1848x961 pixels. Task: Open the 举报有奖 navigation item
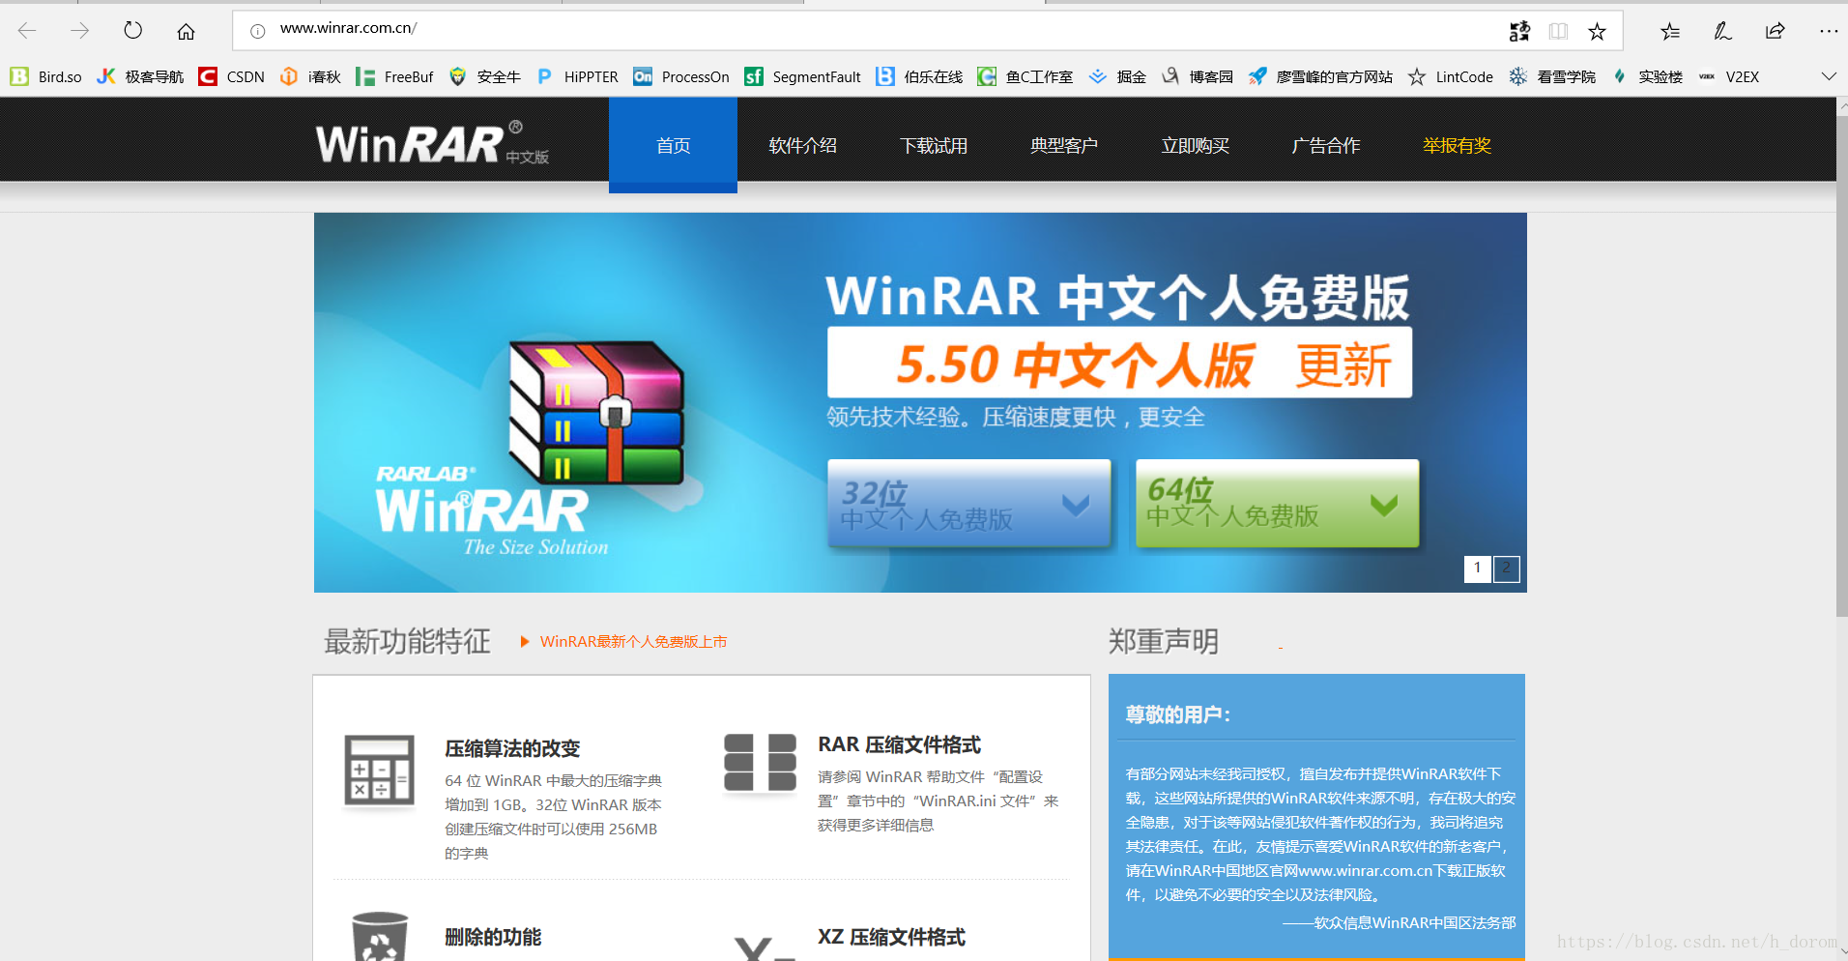coord(1457,146)
